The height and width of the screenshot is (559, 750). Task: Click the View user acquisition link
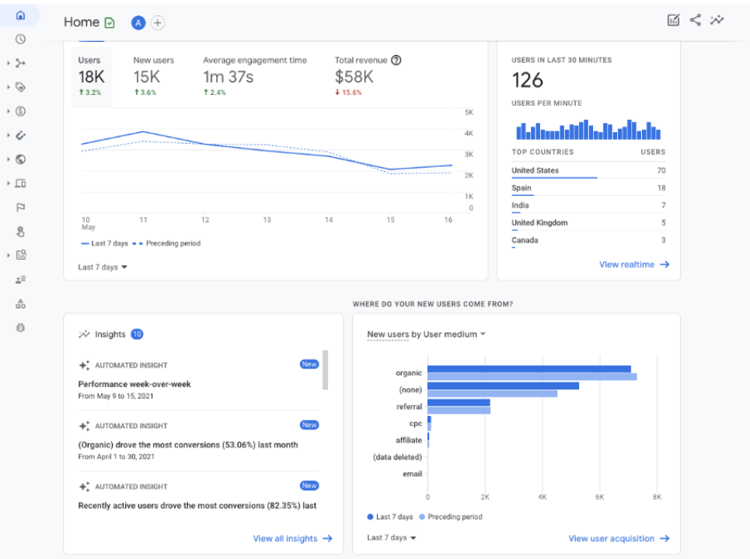[x=619, y=539]
